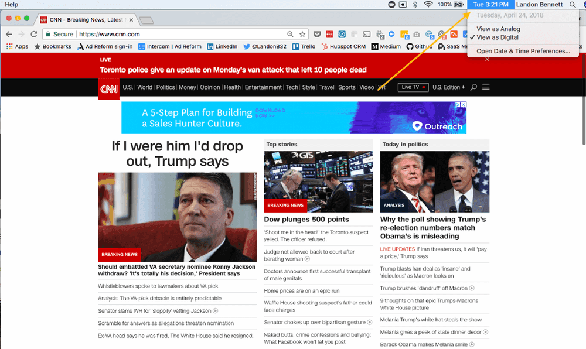The image size is (586, 349).
Task: Go to CNN Money section
Action: (x=188, y=87)
